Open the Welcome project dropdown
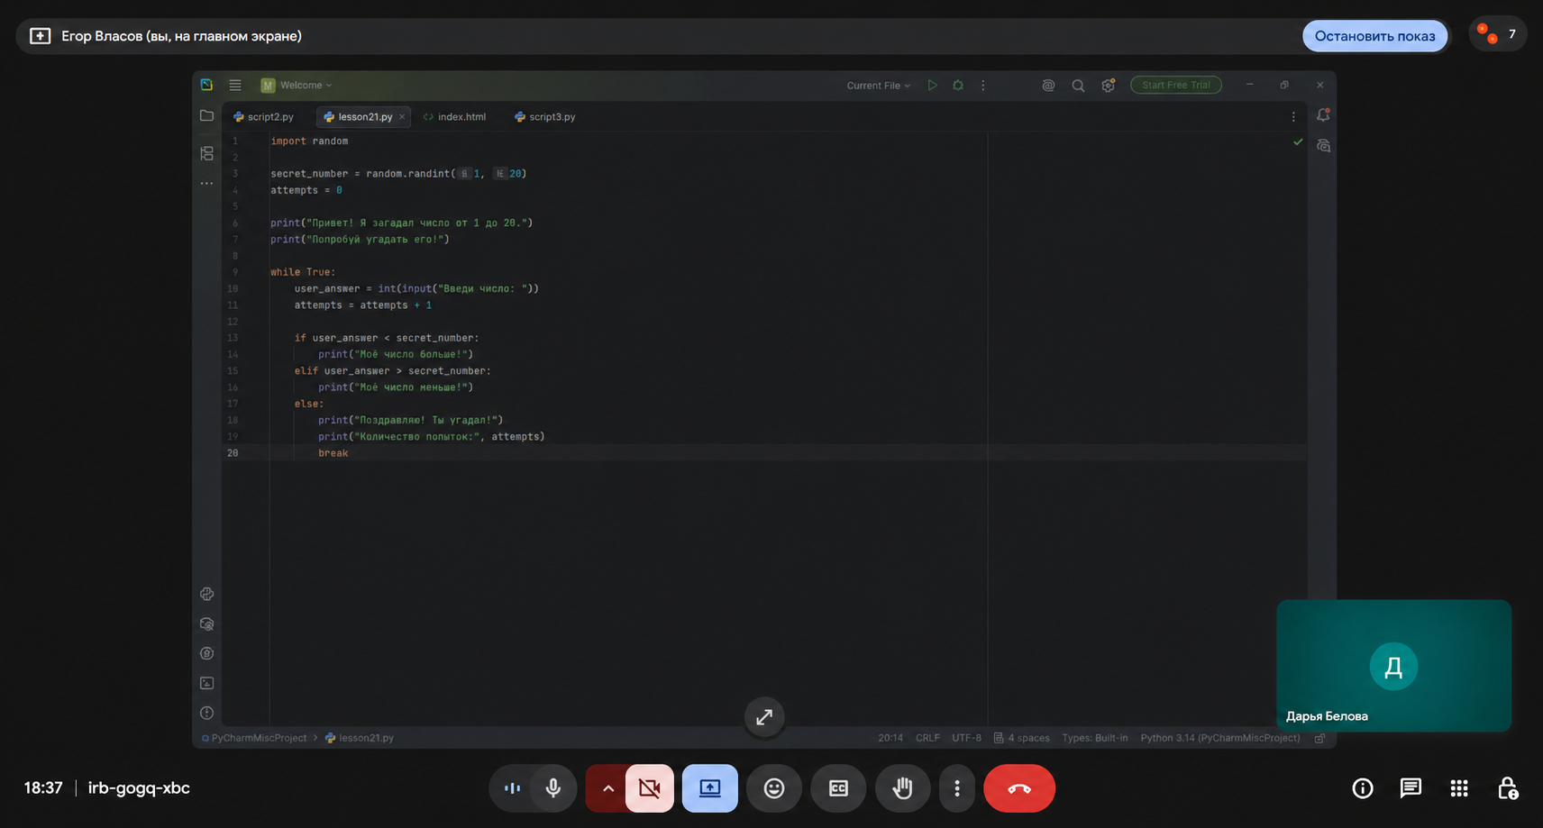 pos(297,85)
